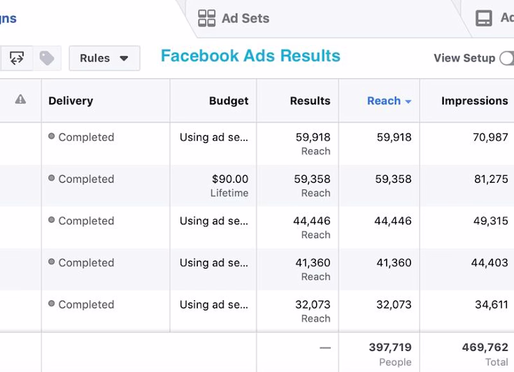Click the 44,446 Reach results cell
Image resolution: width=514 pixels, height=372 pixels.
tap(312, 227)
